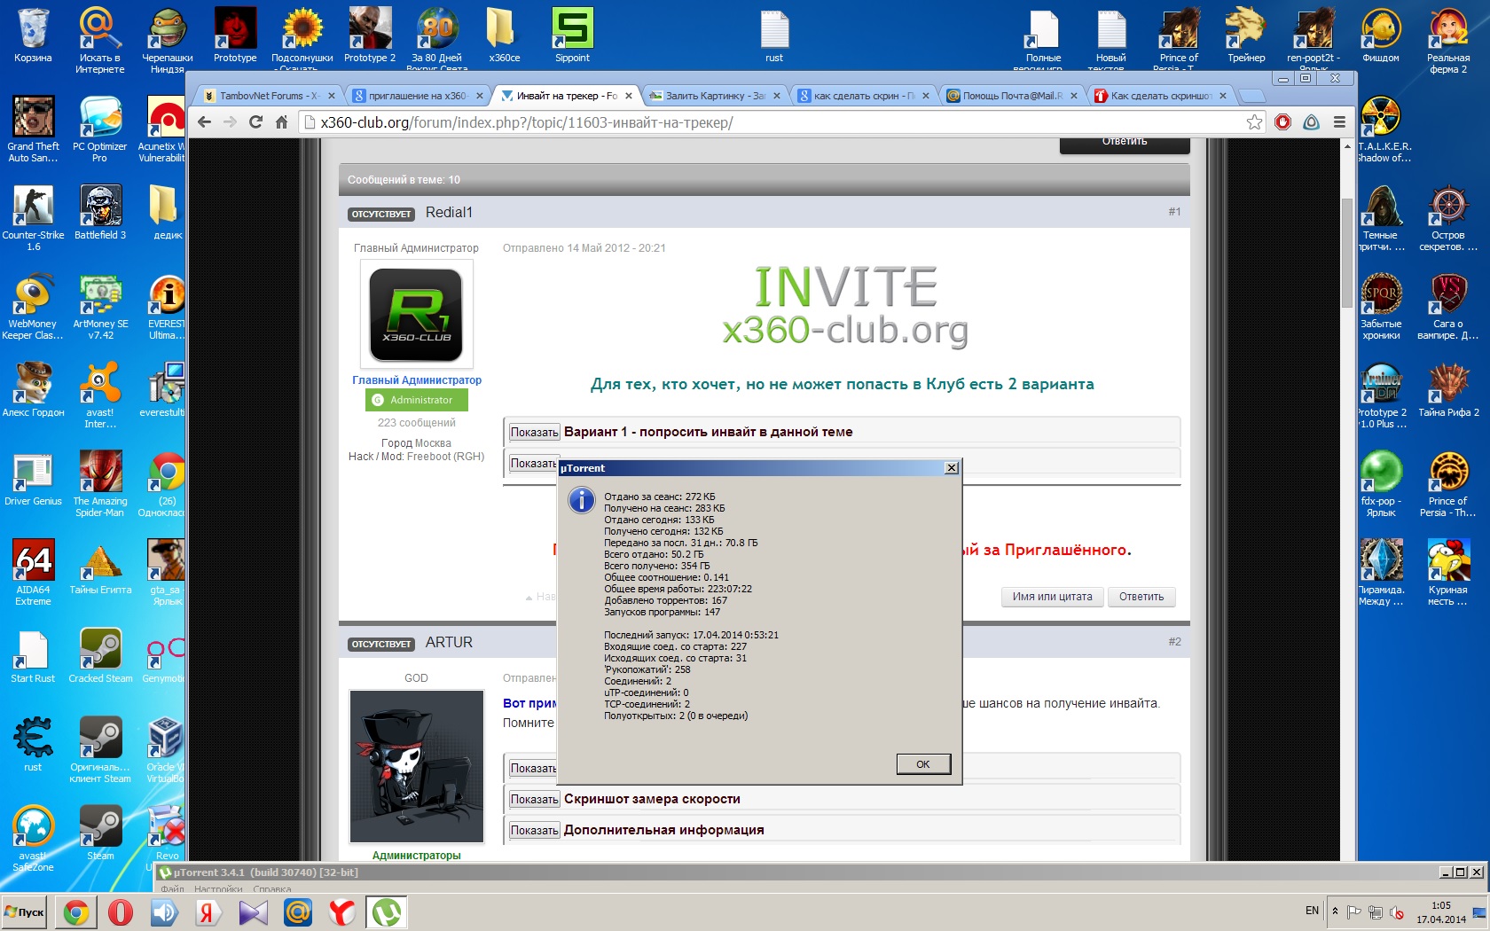
Task: Open a new Chrome tab button
Action: 1251,96
